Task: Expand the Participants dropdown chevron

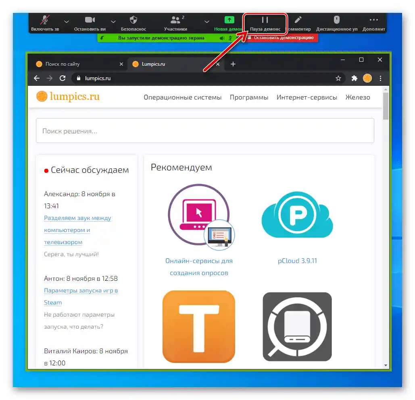Action: tap(207, 22)
